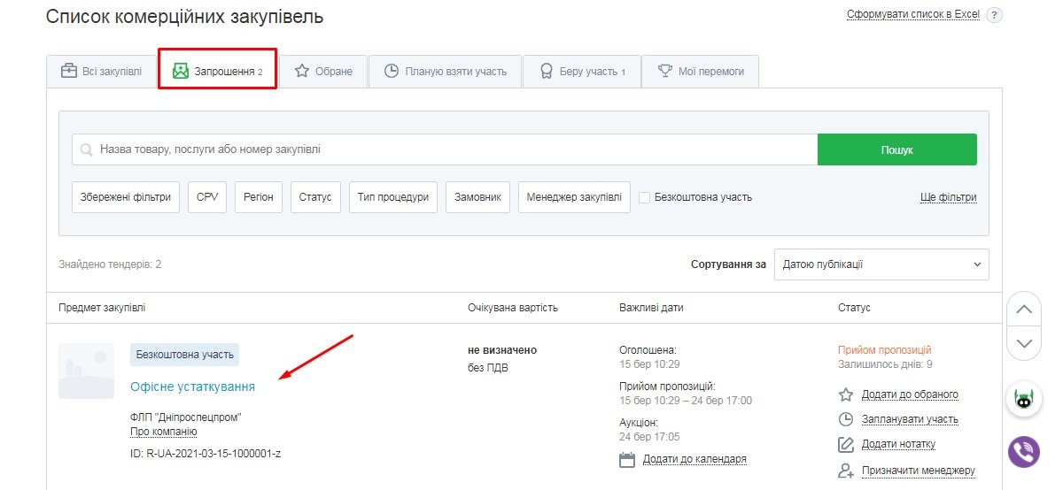Switch to the Всі закупівлі tab
Viewport: 1063px width, 490px height.
tap(101, 72)
